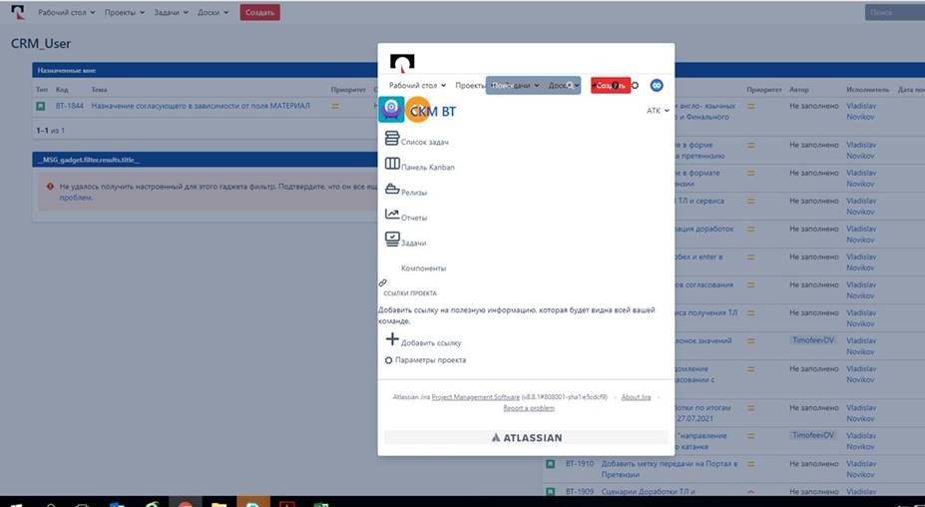Open Добавить метку передачи на Портал issue
925x507 pixels.
669,469
